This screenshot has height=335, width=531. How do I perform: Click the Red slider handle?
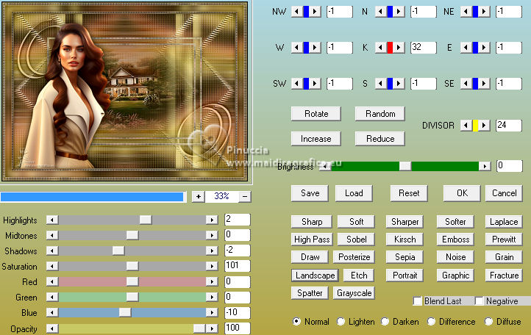pos(132,281)
